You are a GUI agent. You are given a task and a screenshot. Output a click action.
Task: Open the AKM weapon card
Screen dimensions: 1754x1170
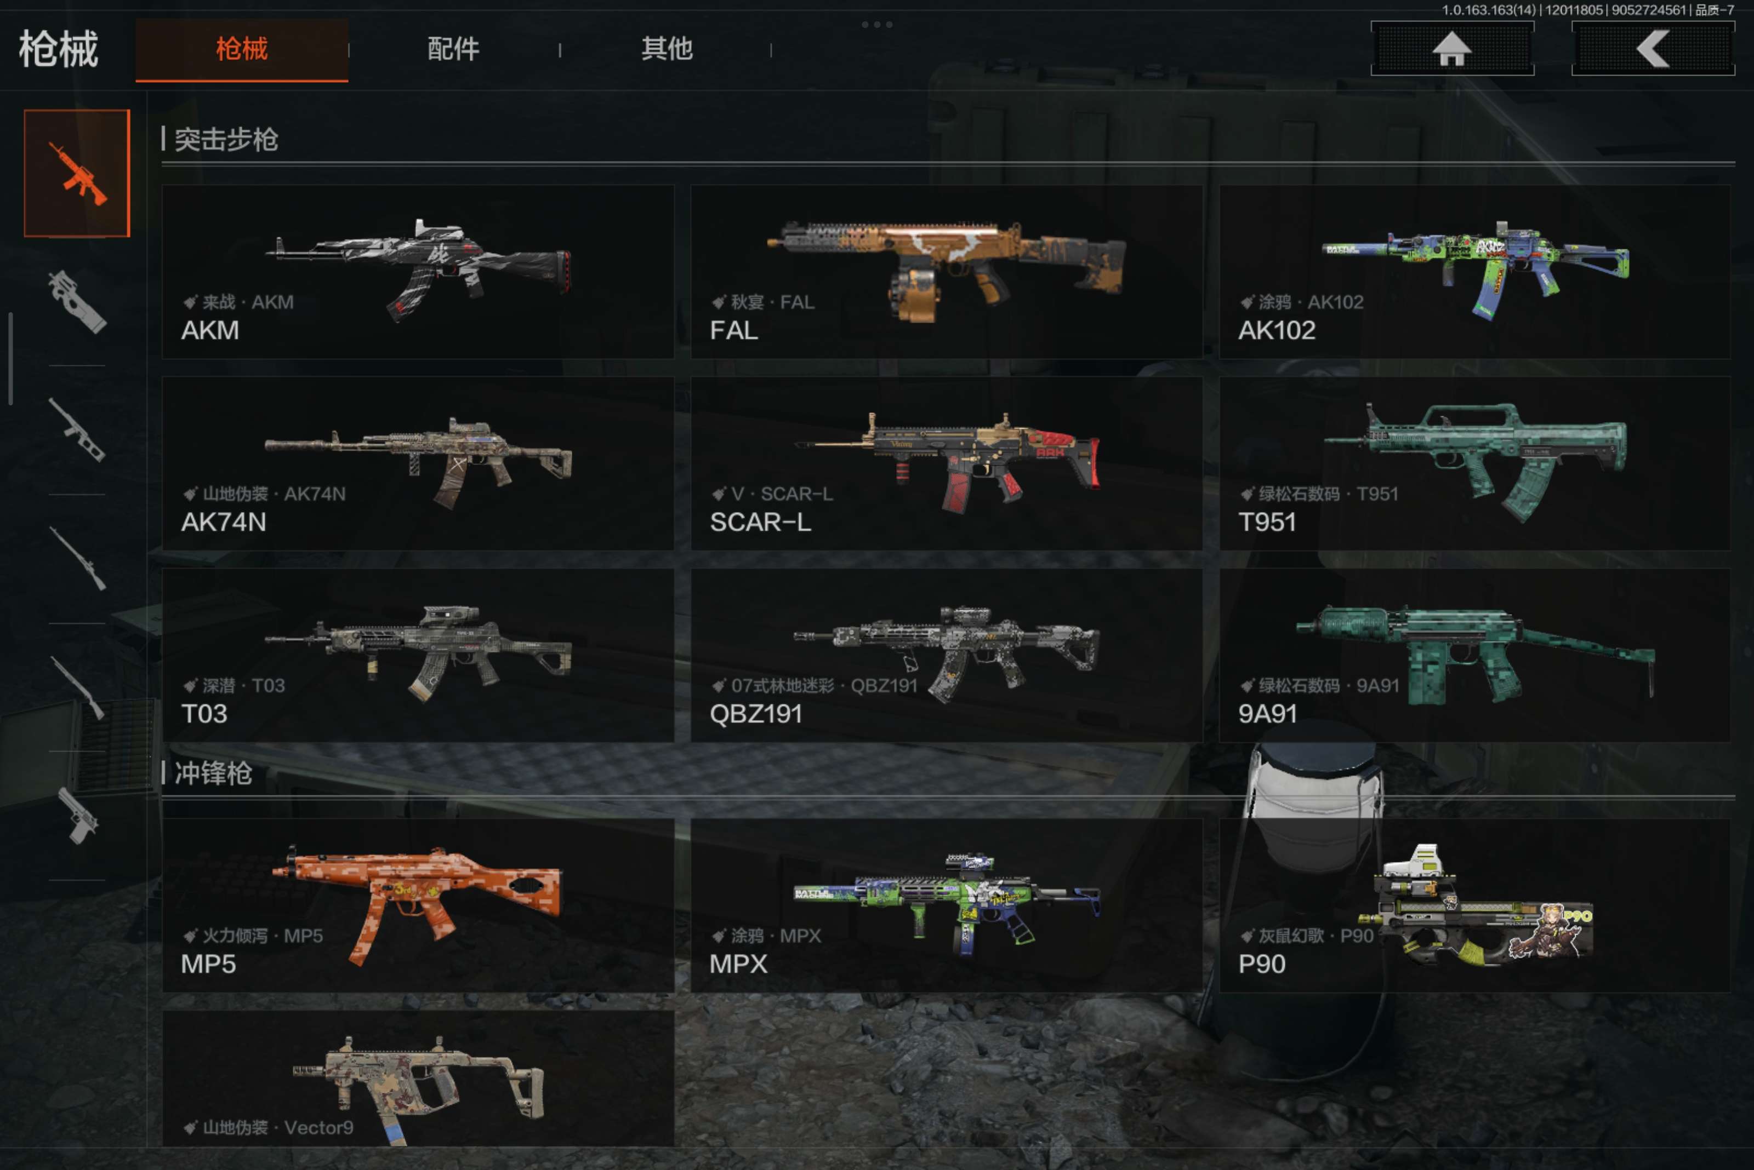(418, 272)
